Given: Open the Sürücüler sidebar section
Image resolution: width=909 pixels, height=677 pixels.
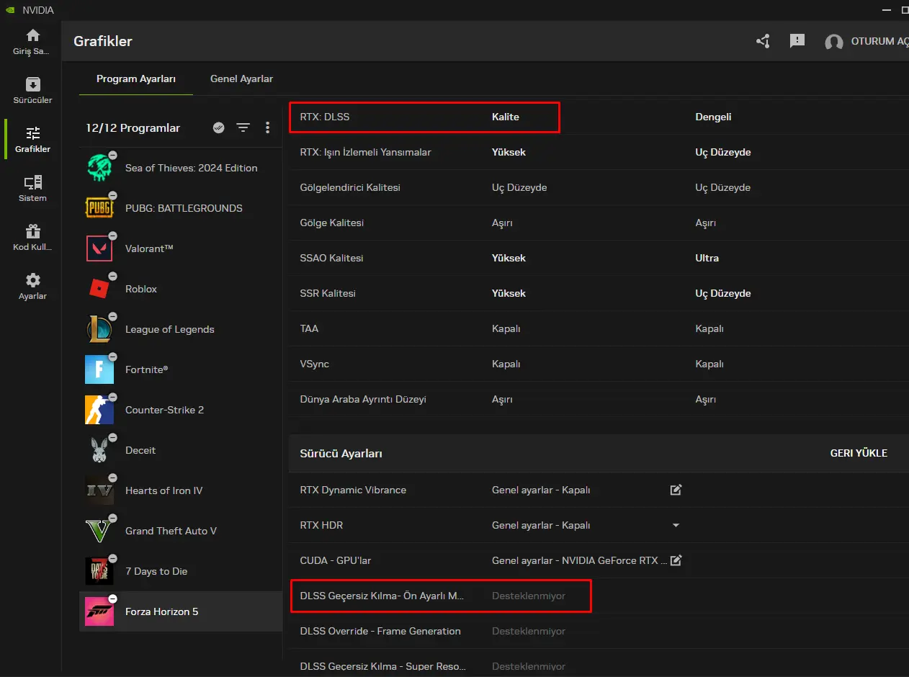Looking at the screenshot, I should (32, 90).
